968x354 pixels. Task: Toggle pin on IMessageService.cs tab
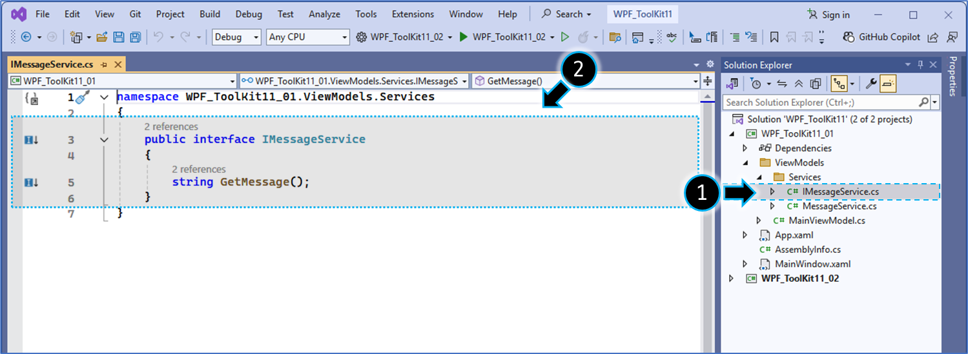click(x=104, y=65)
